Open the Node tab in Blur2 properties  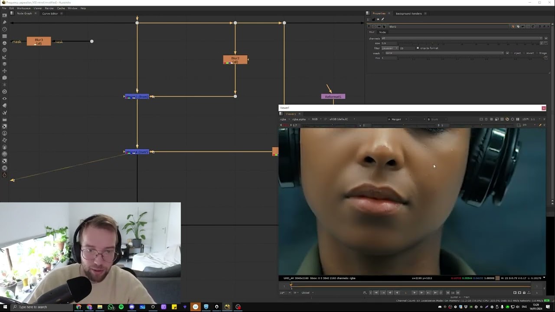pyautogui.click(x=382, y=32)
